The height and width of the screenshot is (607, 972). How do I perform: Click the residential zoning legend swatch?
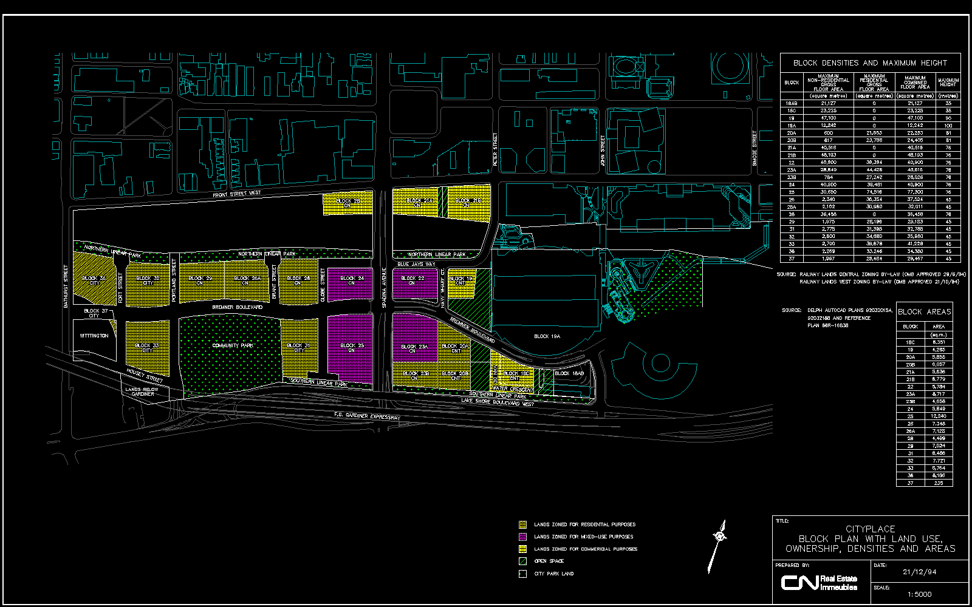click(522, 524)
